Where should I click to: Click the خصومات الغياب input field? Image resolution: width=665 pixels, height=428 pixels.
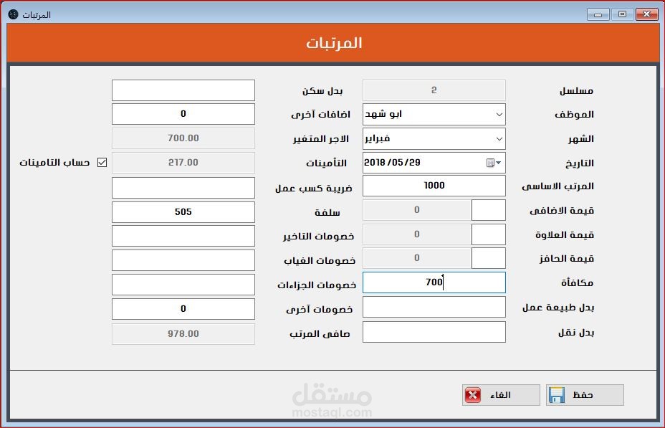[x=183, y=260]
